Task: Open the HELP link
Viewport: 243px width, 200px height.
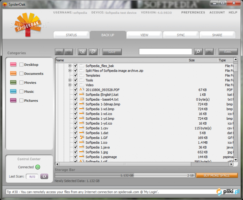Action: tap(233, 12)
